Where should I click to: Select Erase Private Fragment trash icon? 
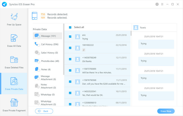tap(14, 102)
